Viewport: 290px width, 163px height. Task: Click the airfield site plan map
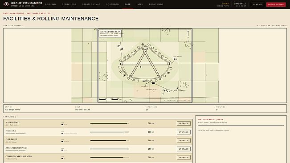(145, 65)
